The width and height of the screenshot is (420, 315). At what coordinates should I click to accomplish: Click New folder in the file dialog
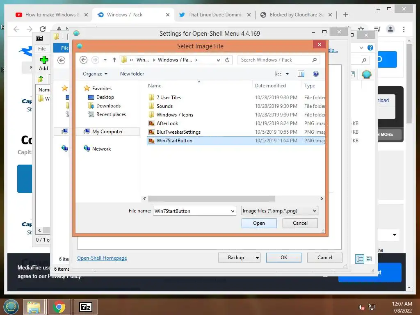pos(132,74)
